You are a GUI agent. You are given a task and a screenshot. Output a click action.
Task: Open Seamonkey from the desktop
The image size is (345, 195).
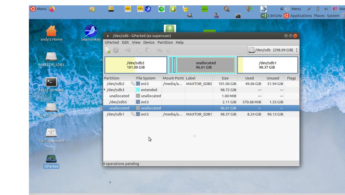91,30
